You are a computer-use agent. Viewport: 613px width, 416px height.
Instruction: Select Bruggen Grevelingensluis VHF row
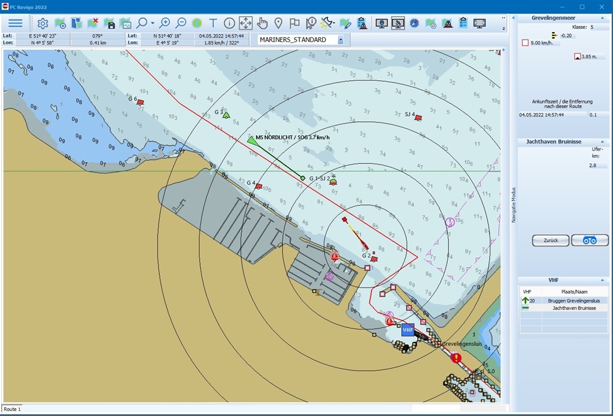click(x=565, y=301)
